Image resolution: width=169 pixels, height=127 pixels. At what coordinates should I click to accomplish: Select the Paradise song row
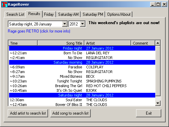(x=82, y=67)
